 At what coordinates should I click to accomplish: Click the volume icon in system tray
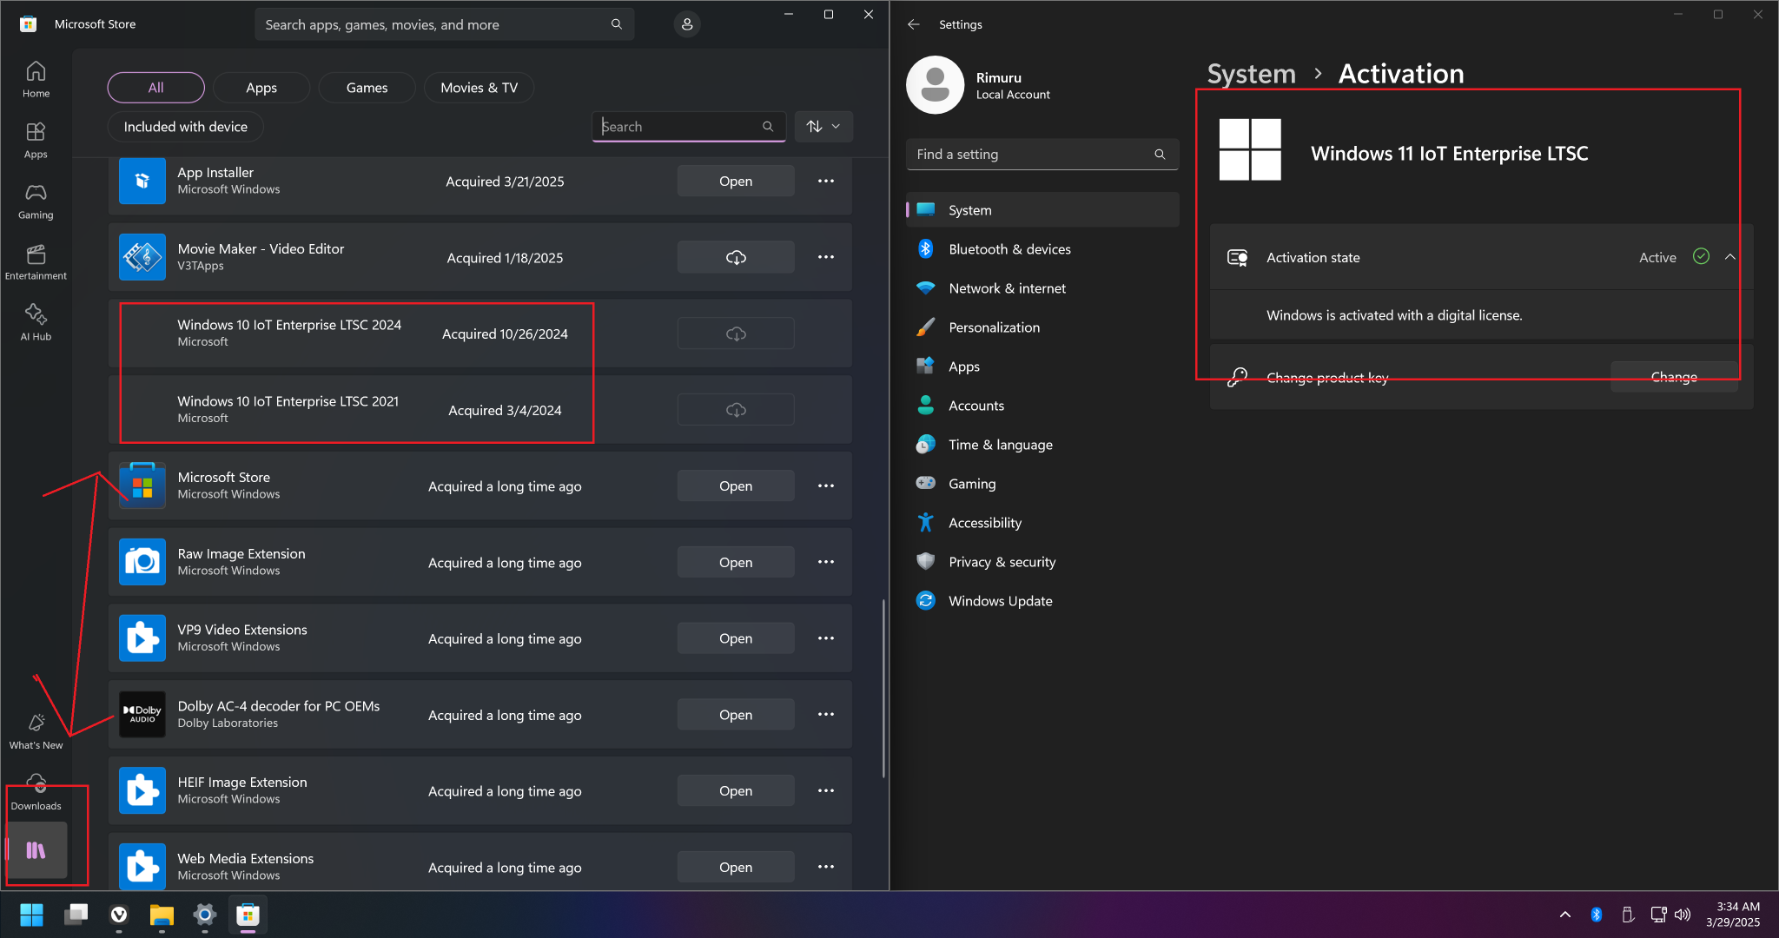[x=1683, y=915]
